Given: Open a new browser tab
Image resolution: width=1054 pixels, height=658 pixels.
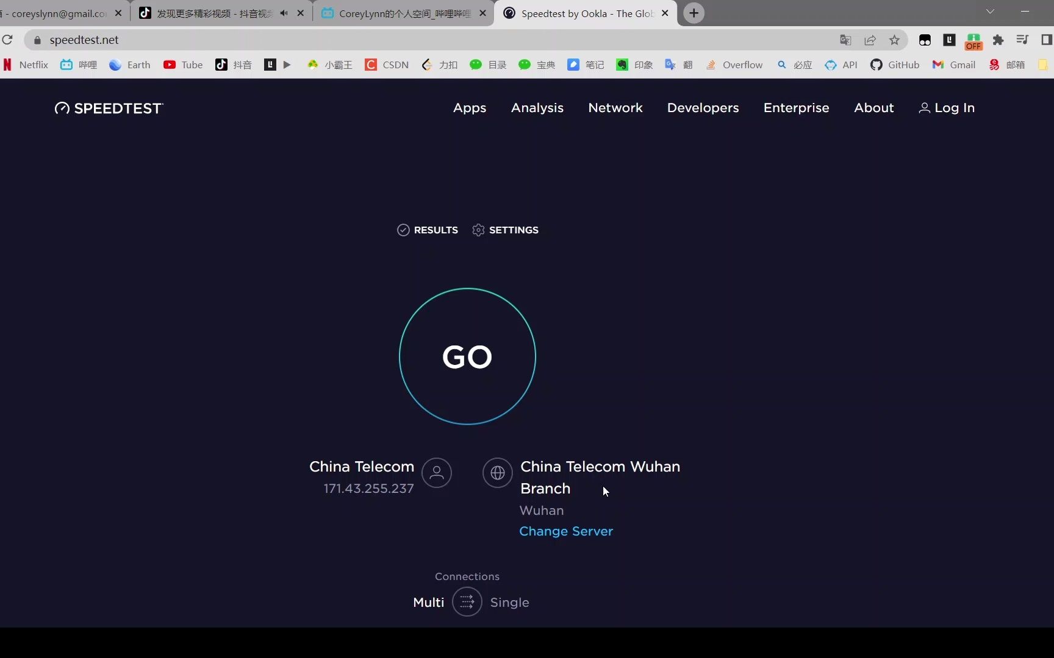Looking at the screenshot, I should 694,13.
